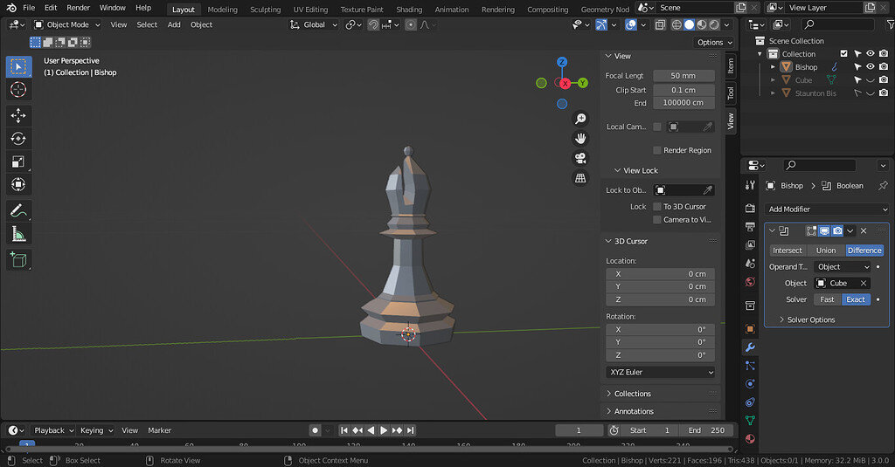
Task: Activate the Annotate pencil tool
Action: 18,210
